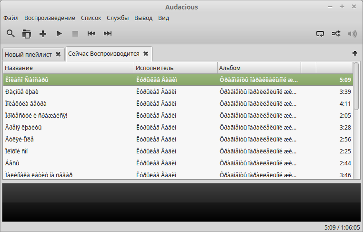Viewport: 363px width, 232px height.
Task: Open the Вид menu
Action: (164, 18)
